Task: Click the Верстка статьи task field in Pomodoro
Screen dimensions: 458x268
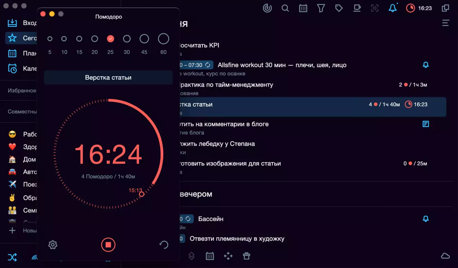Action: 108,78
